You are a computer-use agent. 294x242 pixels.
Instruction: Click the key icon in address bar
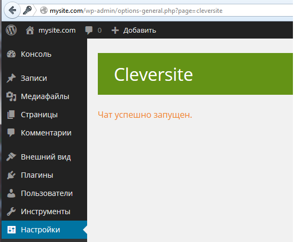[x=27, y=10]
